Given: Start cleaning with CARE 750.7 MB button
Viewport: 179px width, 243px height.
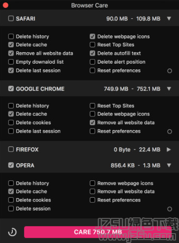Looking at the screenshot, I should pos(98,232).
